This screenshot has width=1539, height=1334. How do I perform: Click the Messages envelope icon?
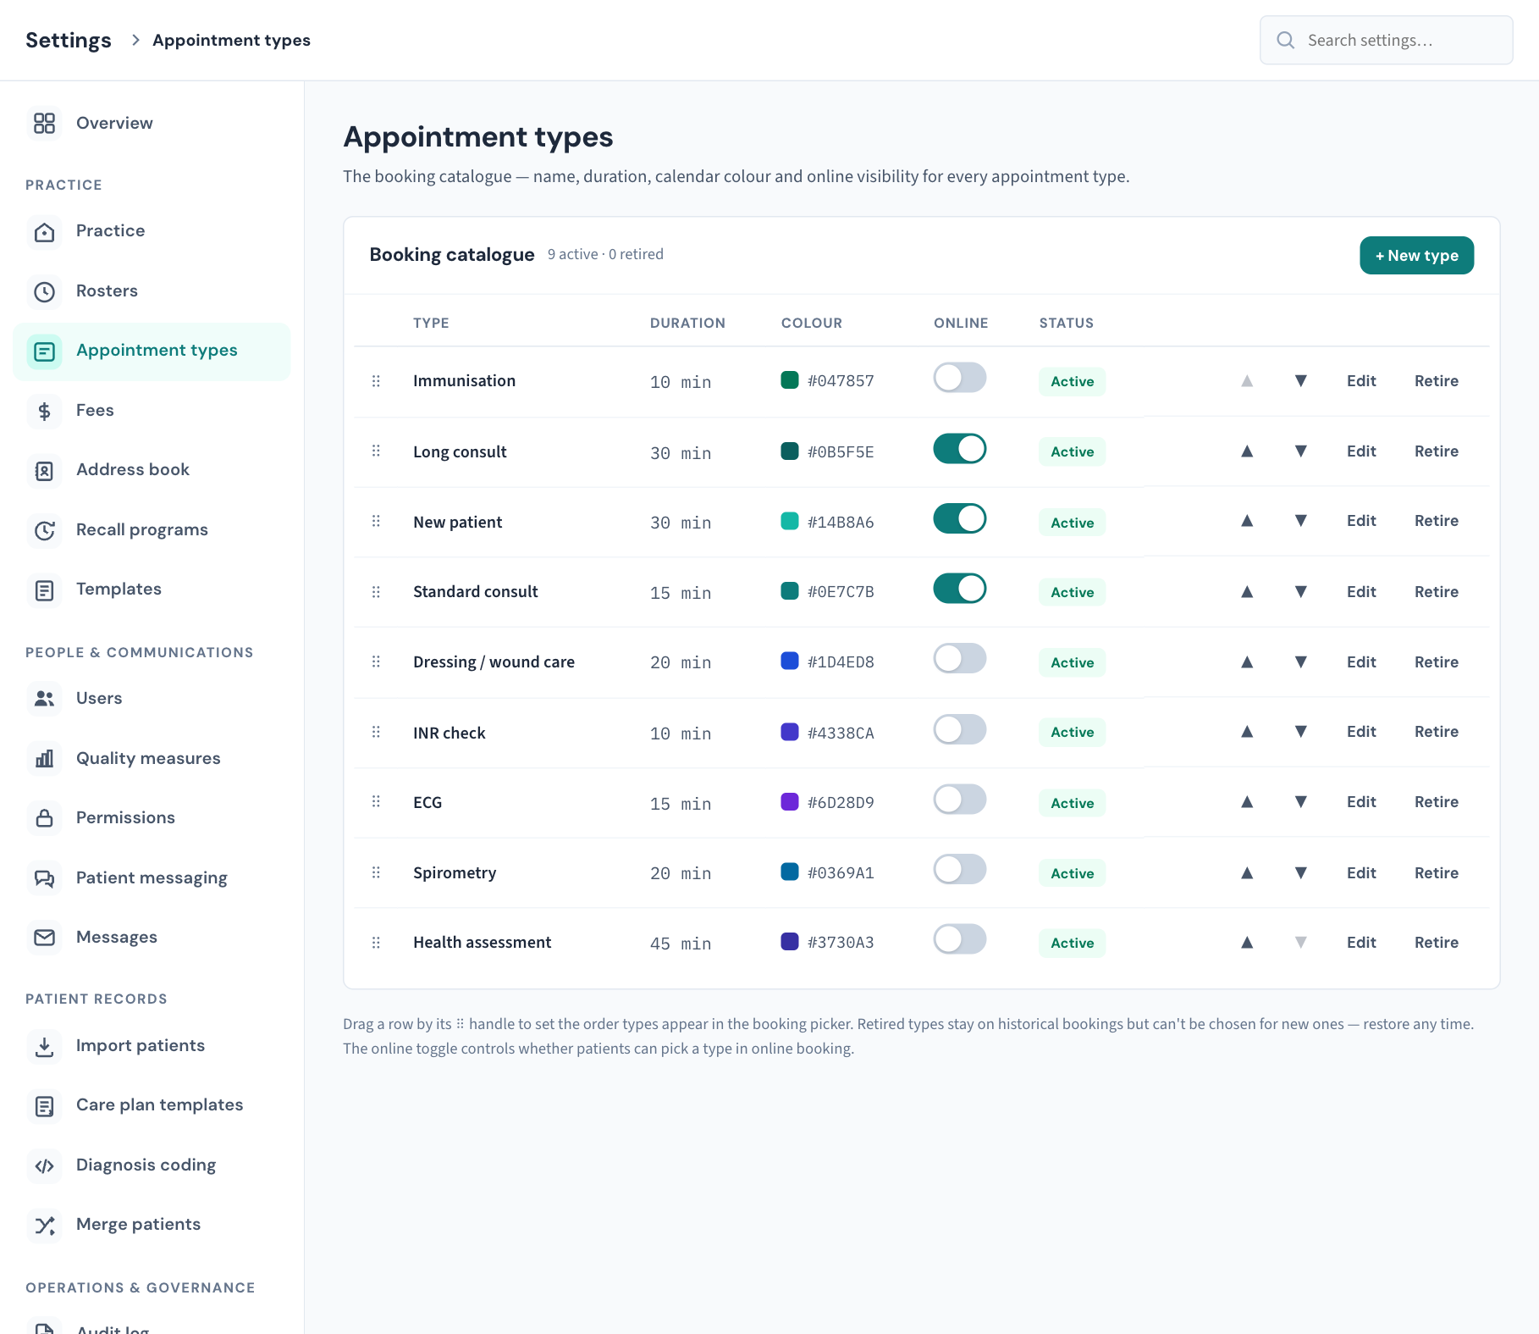[x=44, y=938]
